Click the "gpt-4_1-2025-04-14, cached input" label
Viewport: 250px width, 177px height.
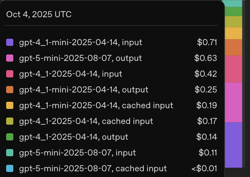coord(86,121)
